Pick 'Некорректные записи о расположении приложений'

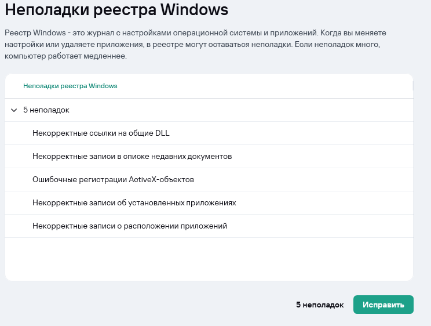pos(130,226)
